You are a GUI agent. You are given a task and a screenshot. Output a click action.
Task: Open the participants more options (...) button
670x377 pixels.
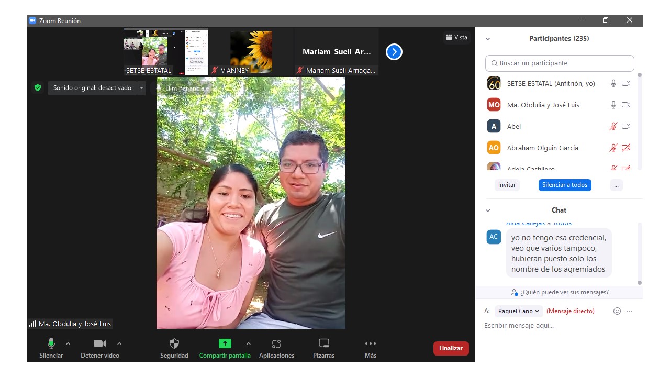616,185
